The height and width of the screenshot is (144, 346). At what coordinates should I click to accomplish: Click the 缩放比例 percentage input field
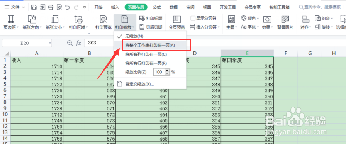159,72
